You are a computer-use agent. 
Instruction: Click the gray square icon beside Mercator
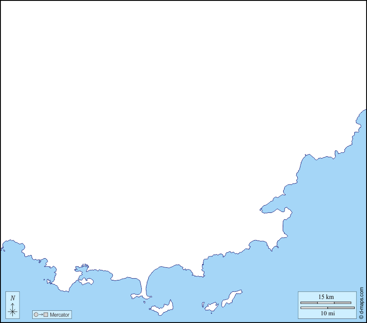46,314
